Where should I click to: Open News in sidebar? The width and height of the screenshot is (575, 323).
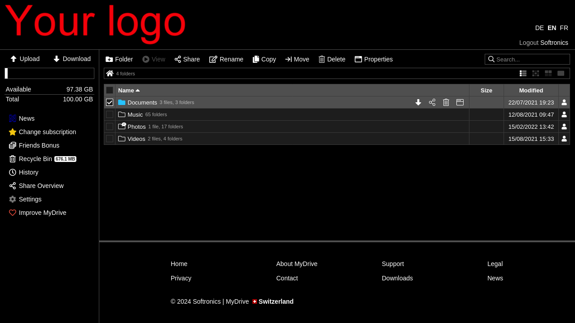[x=22, y=118]
